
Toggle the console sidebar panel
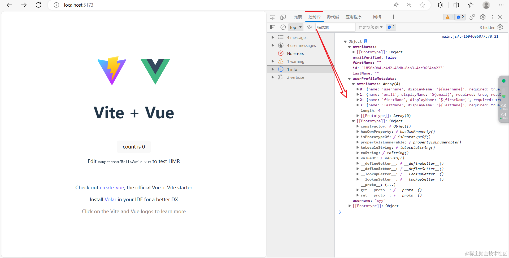273,27
